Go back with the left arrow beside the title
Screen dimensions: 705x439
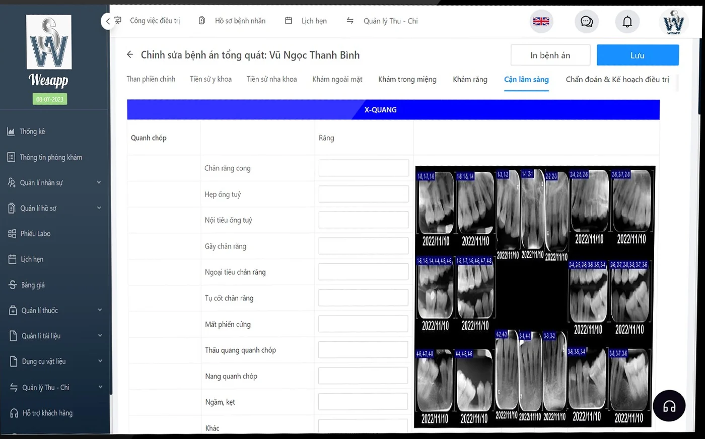click(130, 54)
